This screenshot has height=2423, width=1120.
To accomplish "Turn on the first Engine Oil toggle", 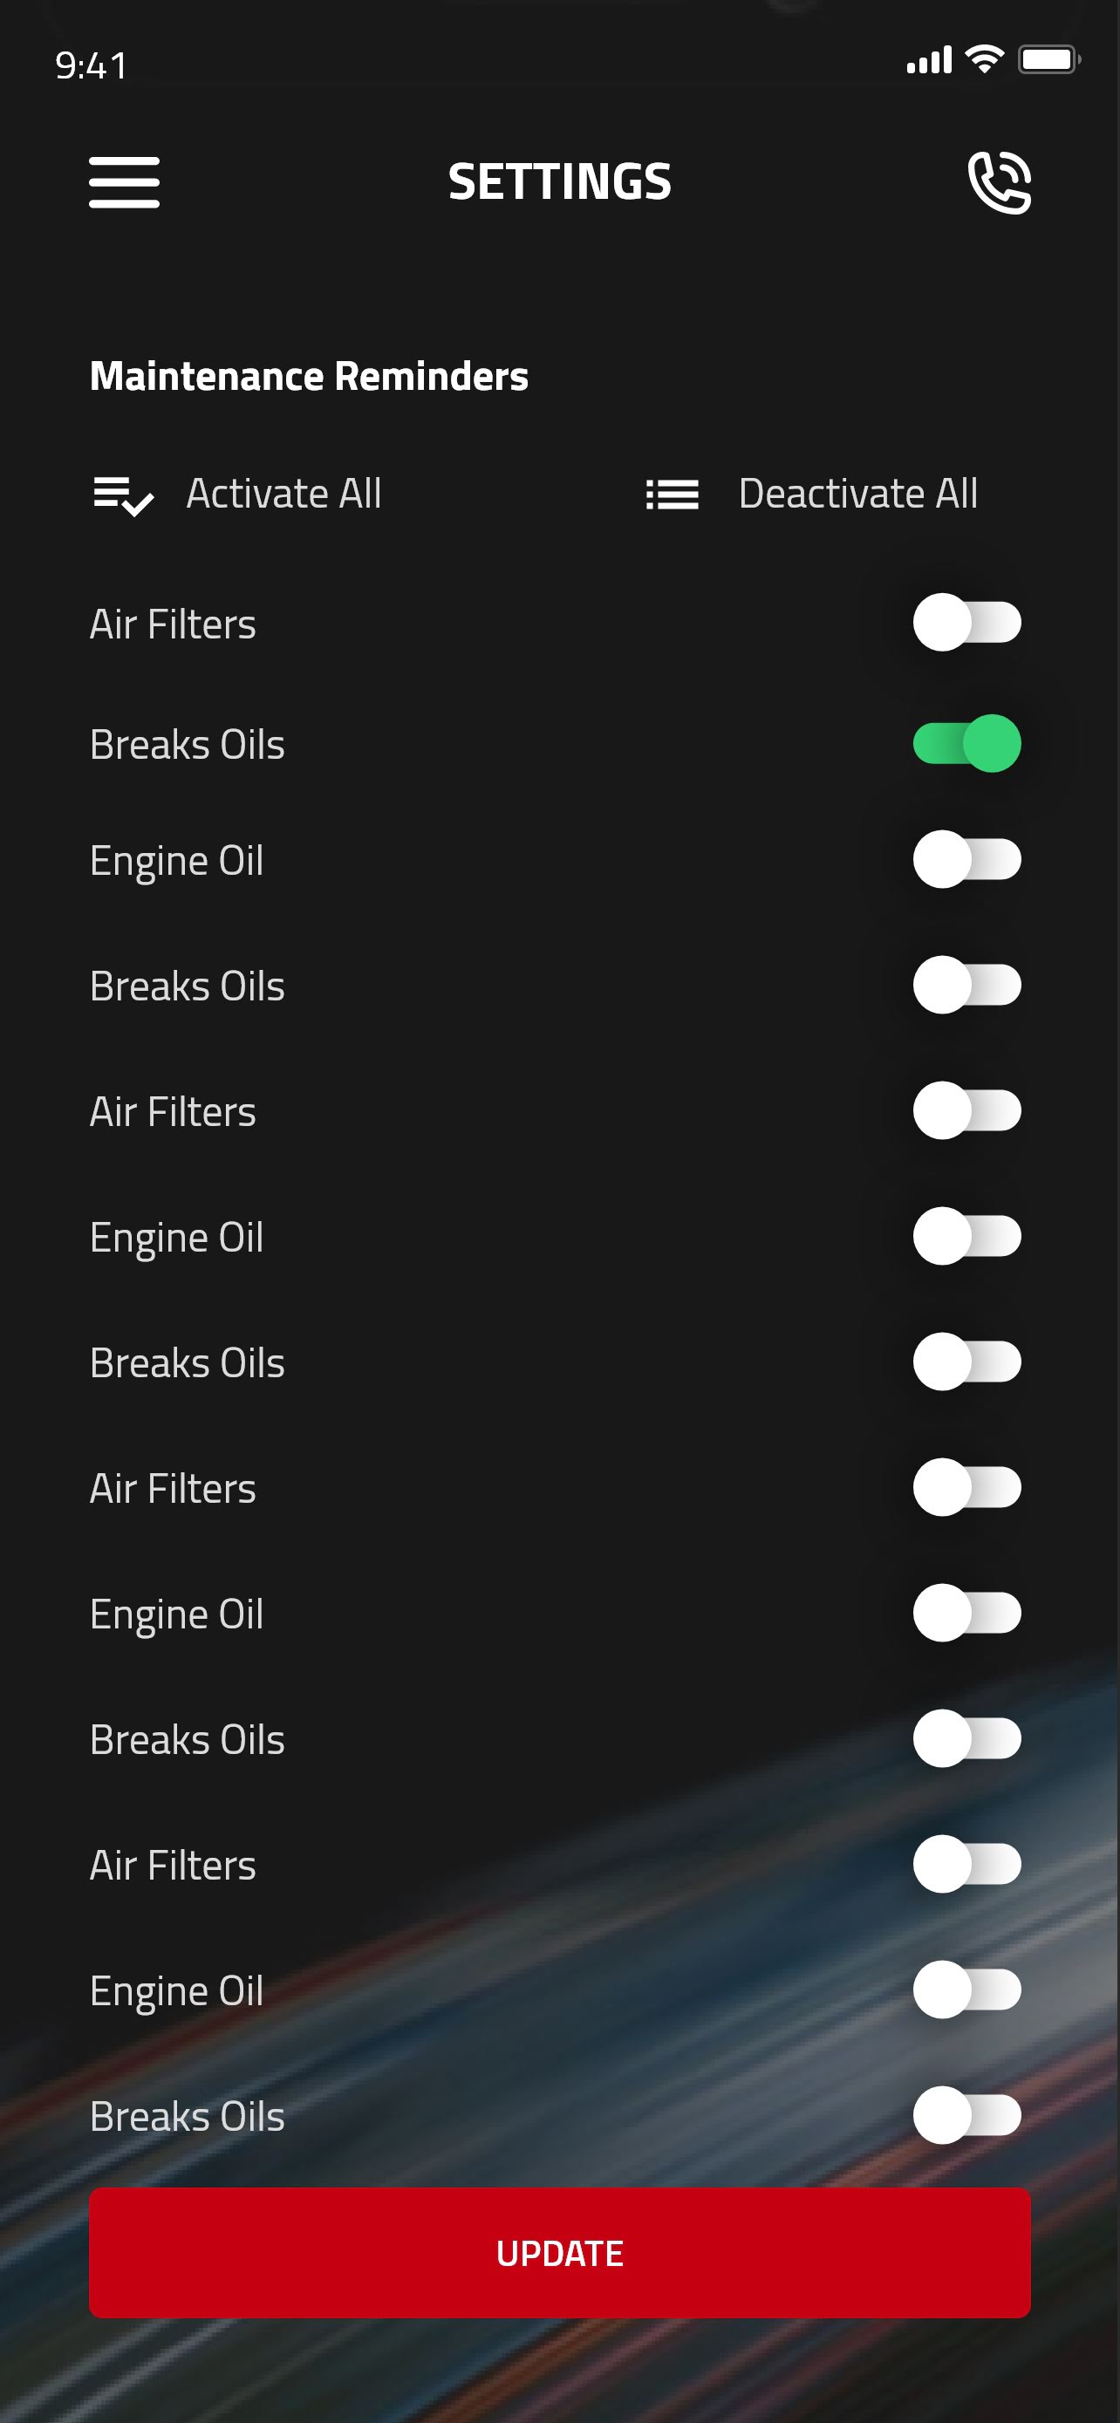I will (x=966, y=860).
